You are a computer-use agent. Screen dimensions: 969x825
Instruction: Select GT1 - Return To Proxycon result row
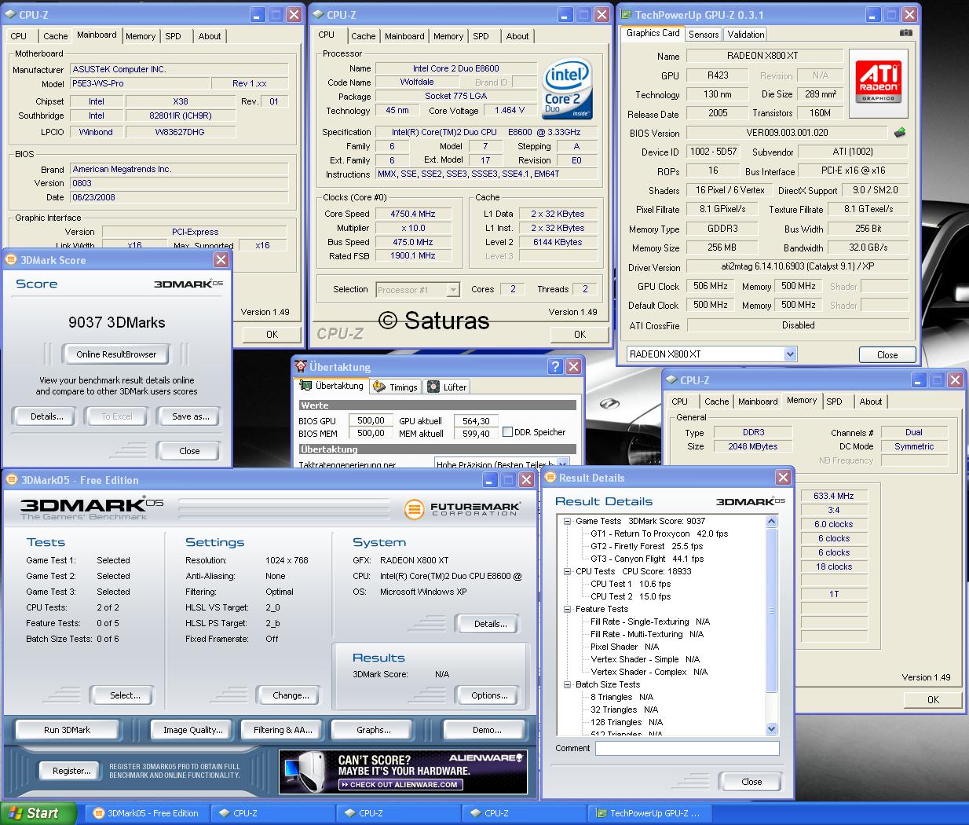(659, 533)
